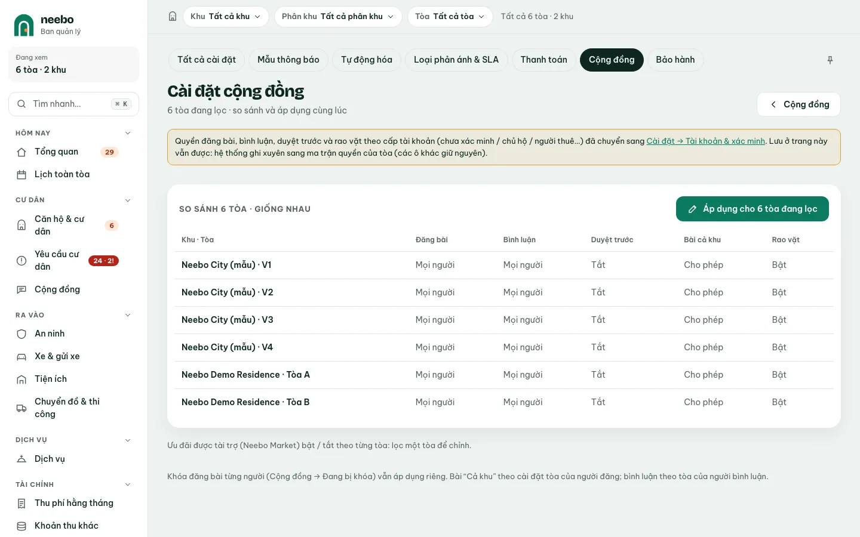
Task: Open Cài đặt → Tài khoản & xác minh link
Action: pos(706,141)
